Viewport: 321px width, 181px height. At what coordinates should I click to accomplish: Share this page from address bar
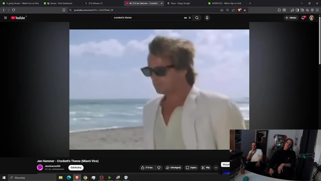pyautogui.click(x=233, y=10)
